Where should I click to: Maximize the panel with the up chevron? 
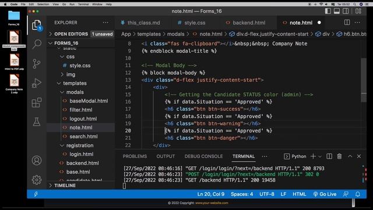(x=350, y=156)
